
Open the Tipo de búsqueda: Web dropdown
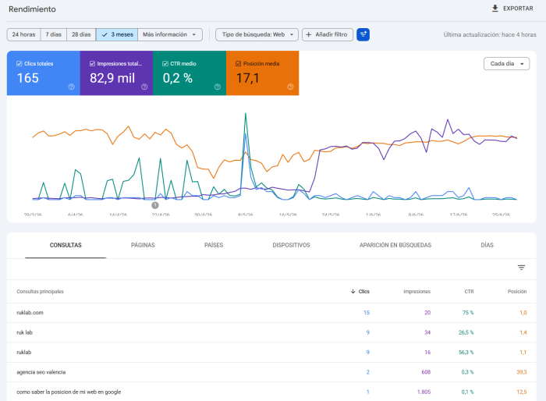tap(257, 34)
